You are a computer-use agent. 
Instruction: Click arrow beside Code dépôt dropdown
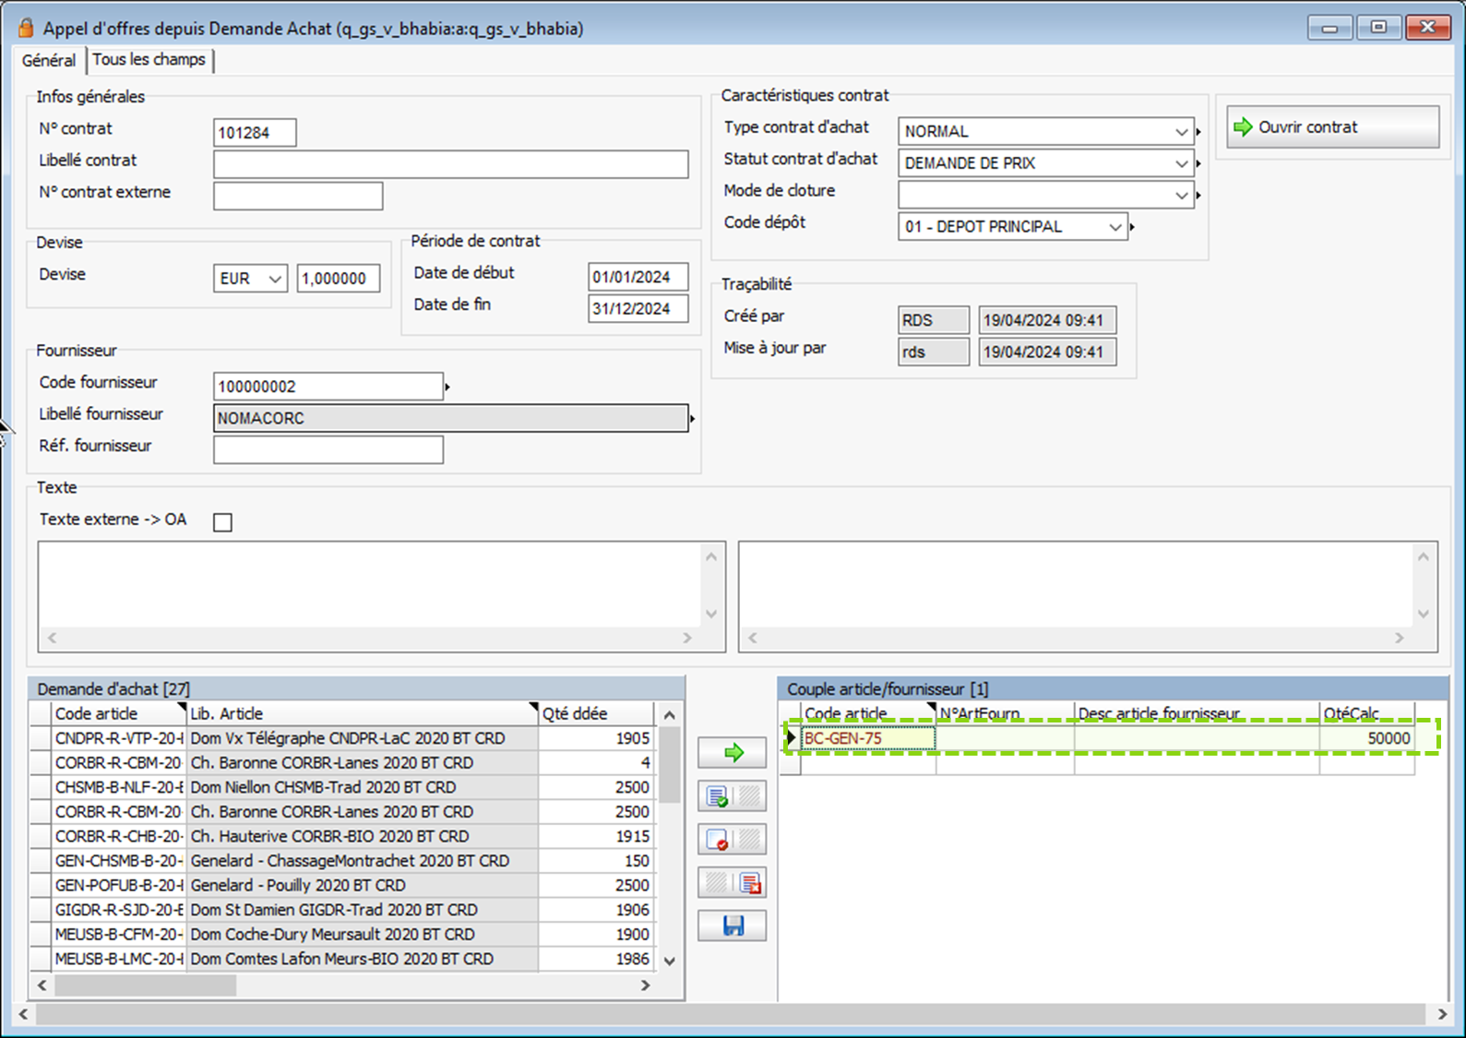click(1132, 227)
